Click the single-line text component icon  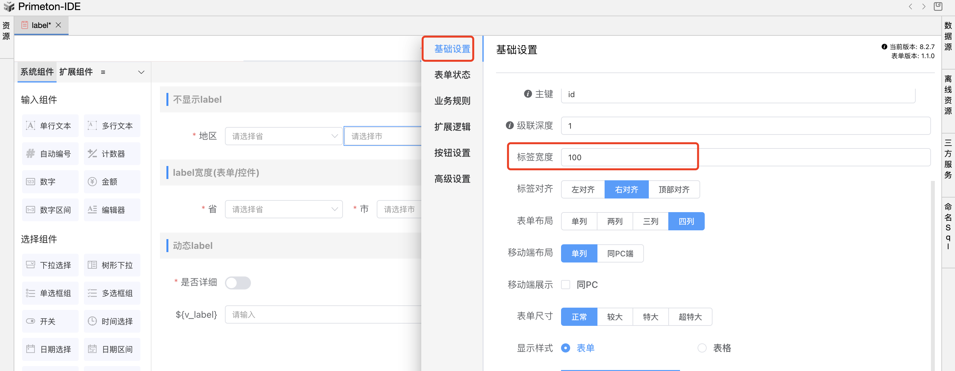point(31,126)
